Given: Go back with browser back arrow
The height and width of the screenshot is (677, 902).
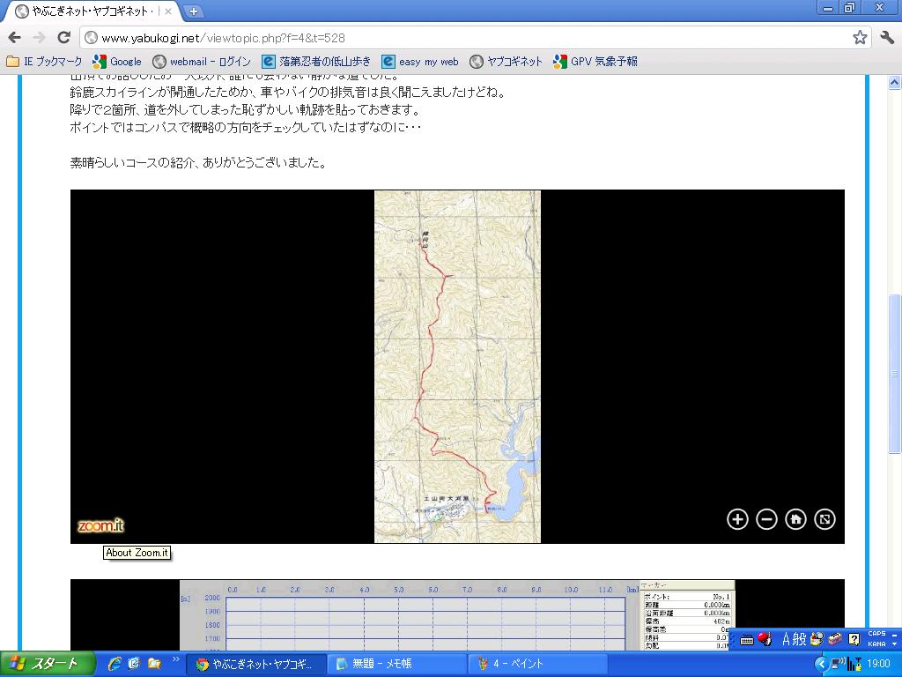Looking at the screenshot, I should click(14, 37).
